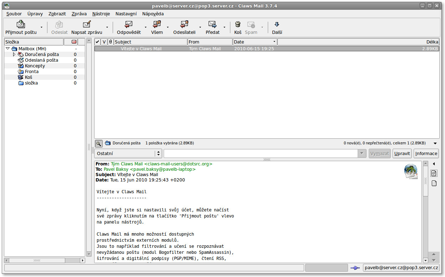The height and width of the screenshot is (277, 445).
Task: Click the small left arrow above the @ icon
Action: pyautogui.click(x=434, y=164)
